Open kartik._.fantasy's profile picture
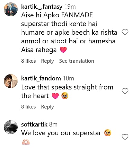132x148 pixels. (11, 9)
